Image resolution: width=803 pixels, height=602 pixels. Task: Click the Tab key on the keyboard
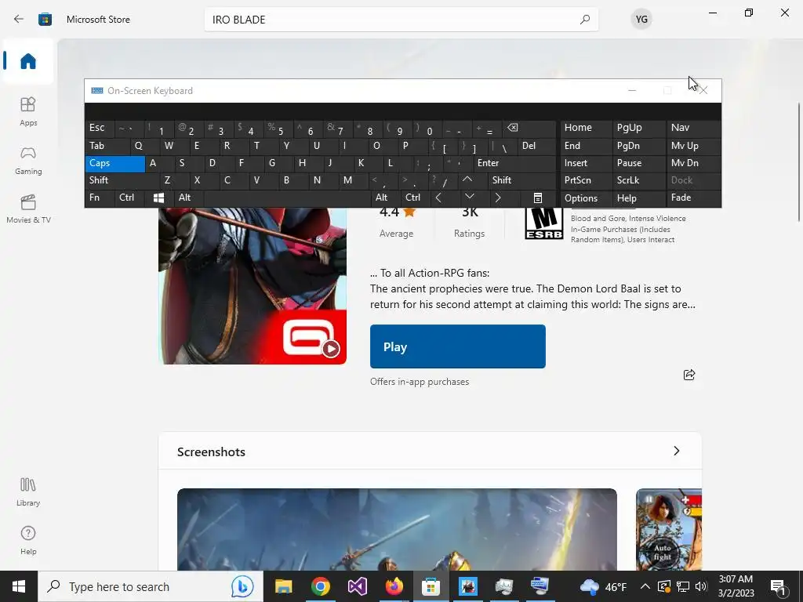107,146
